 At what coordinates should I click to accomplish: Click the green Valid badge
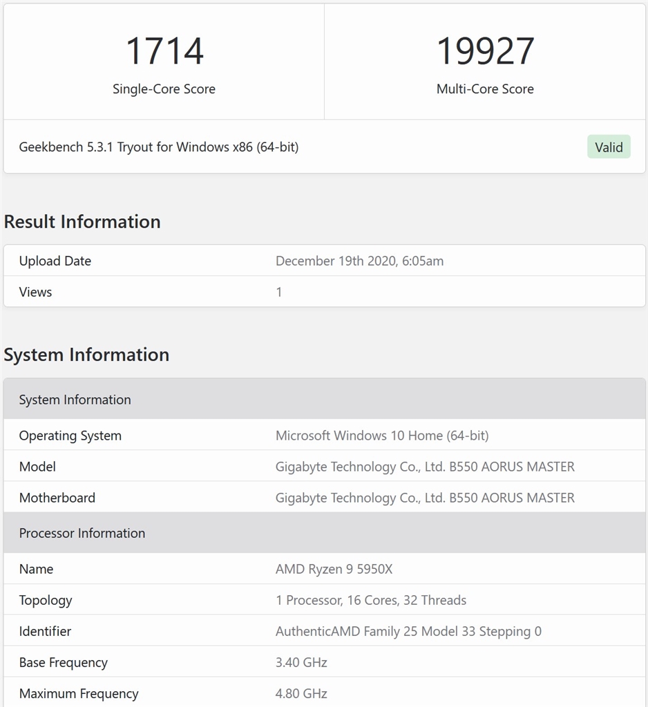[609, 147]
